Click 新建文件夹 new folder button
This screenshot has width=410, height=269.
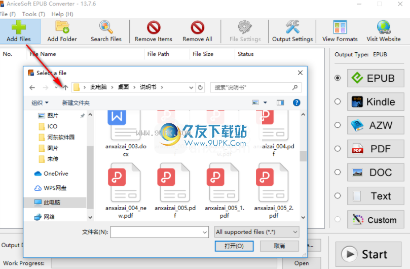pyautogui.click(x=76, y=103)
